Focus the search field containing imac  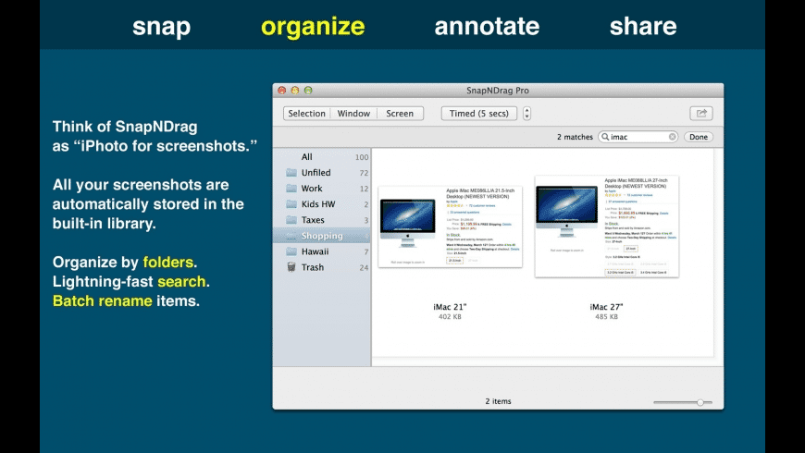(x=638, y=137)
